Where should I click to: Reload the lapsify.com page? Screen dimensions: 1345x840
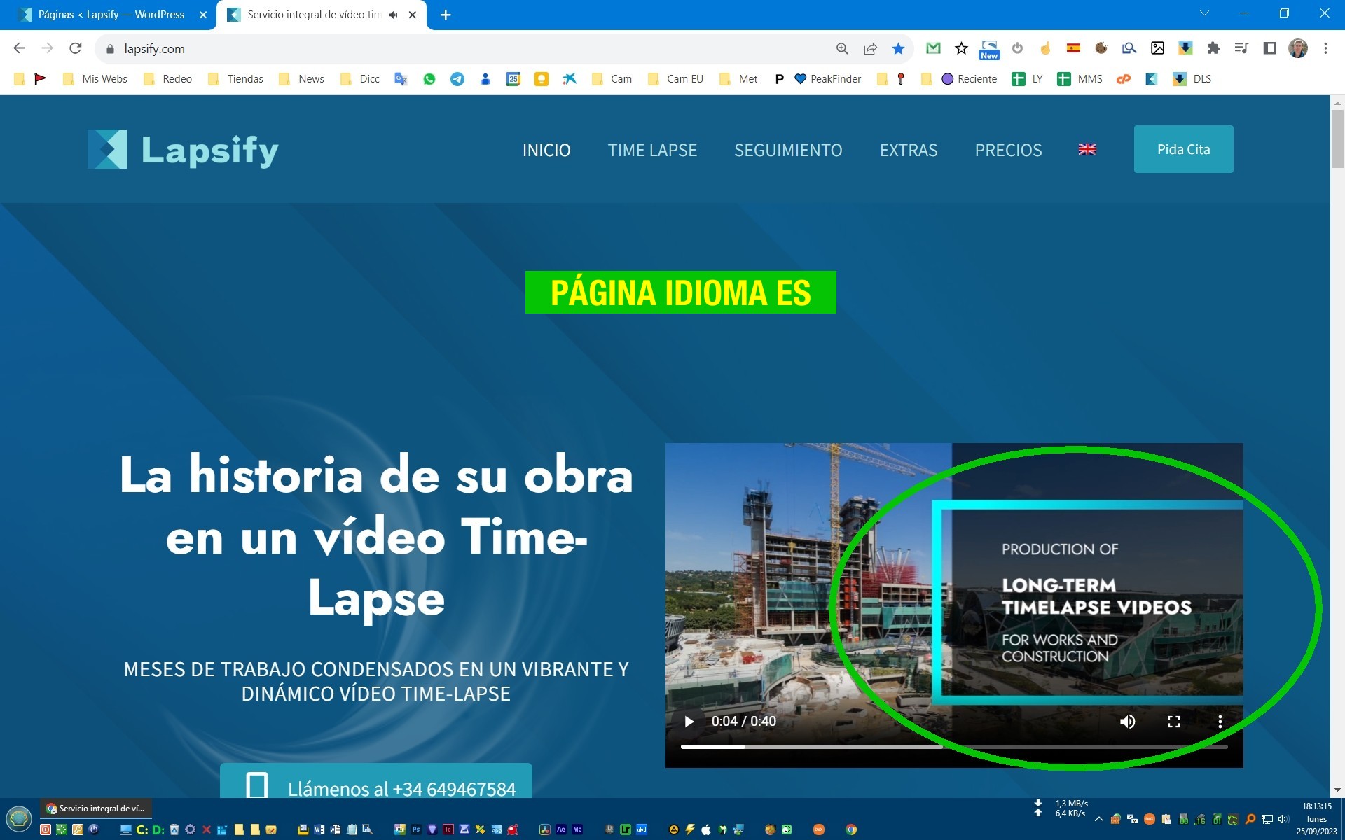point(76,48)
